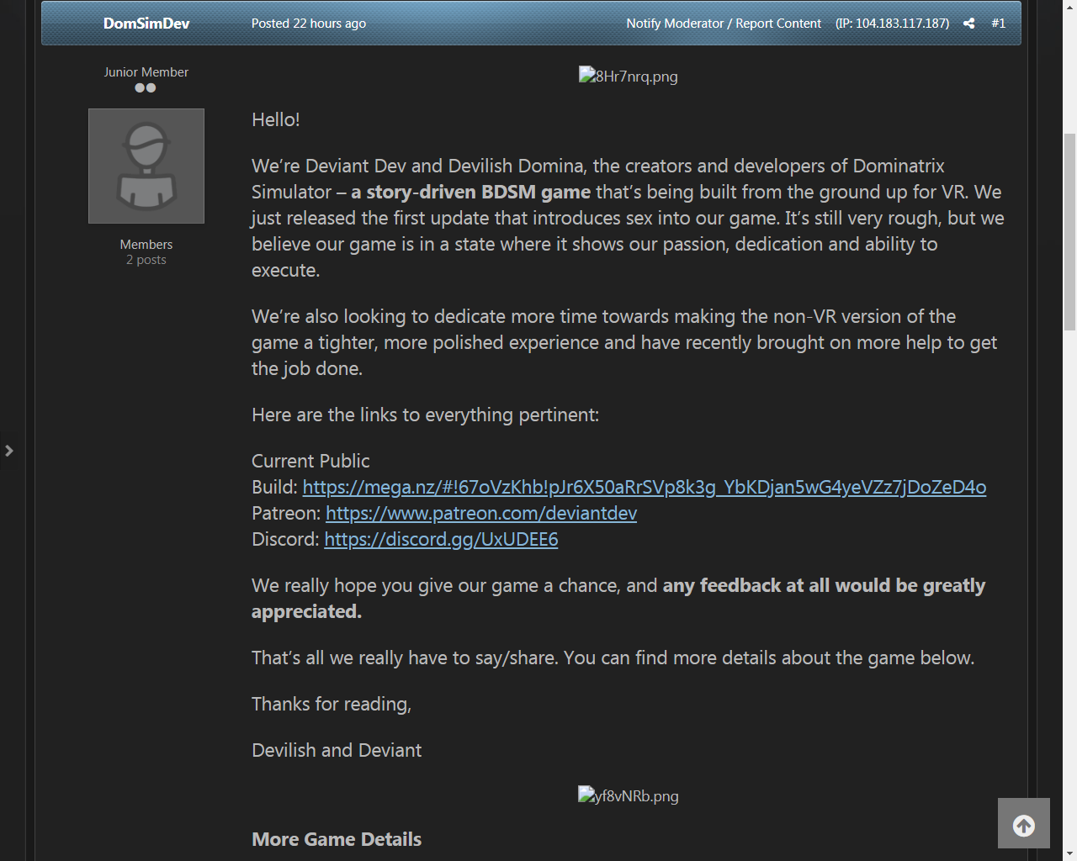1077x861 pixels.
Task: Click the 2 posts count
Action: click(146, 260)
